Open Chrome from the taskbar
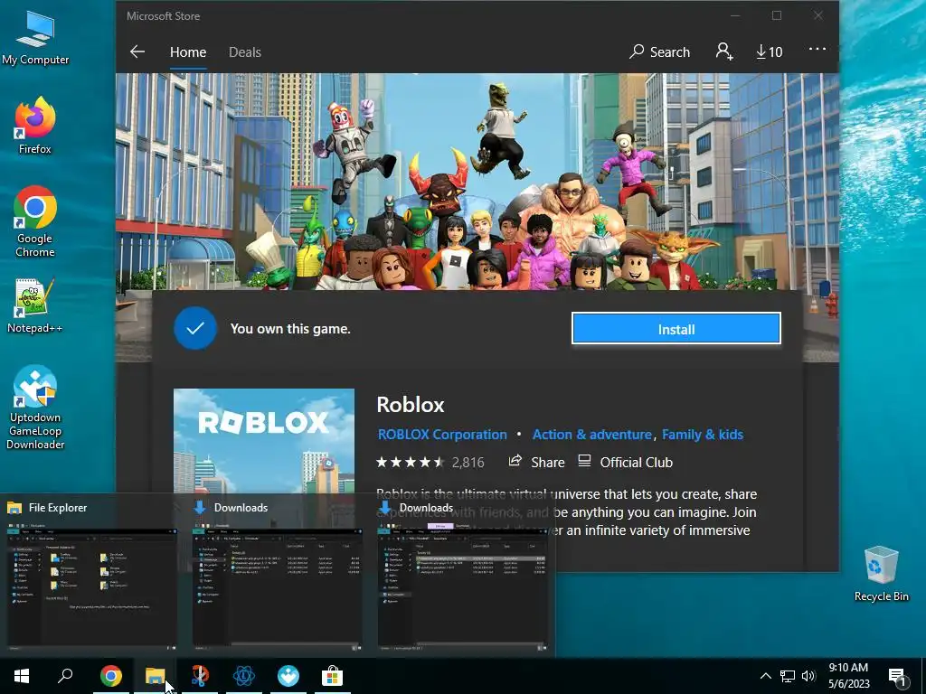The width and height of the screenshot is (926, 694). tap(110, 676)
